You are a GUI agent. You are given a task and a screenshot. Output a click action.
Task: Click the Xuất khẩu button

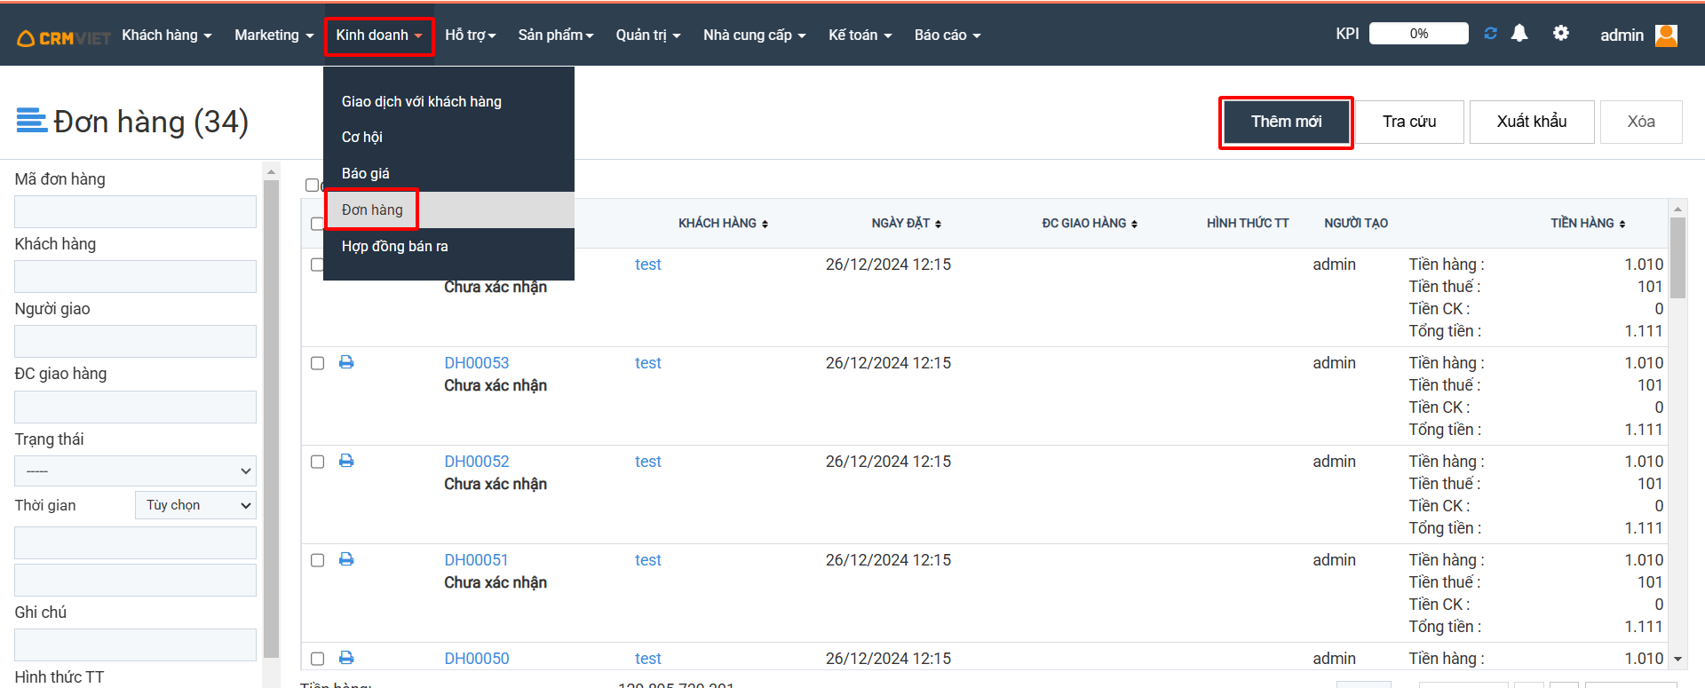point(1532,122)
